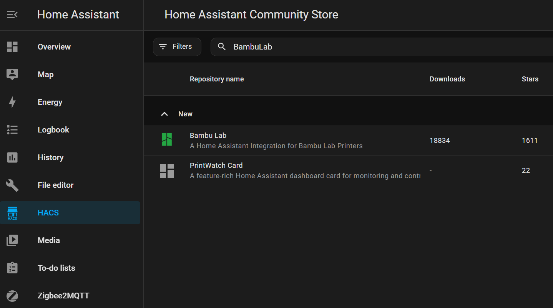
Task: Click the Bambu Lab green logo
Action: click(x=167, y=140)
